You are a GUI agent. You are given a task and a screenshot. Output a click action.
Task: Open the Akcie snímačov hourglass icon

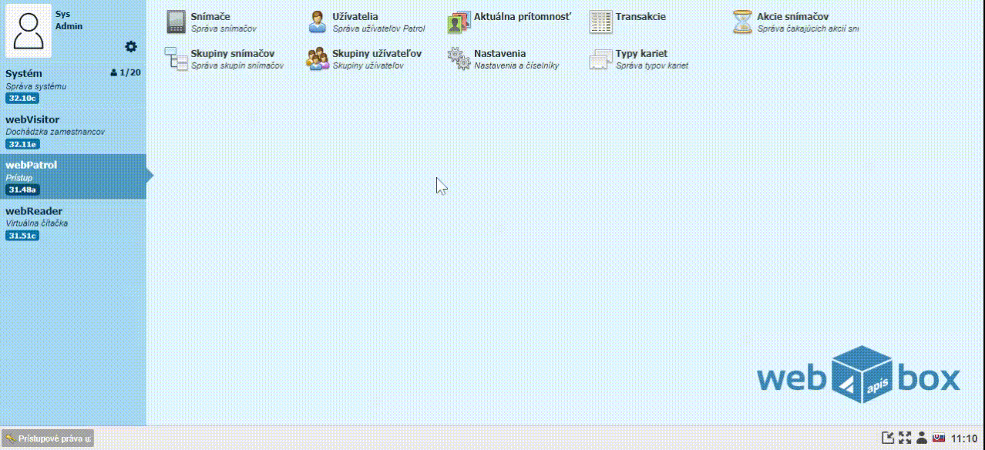pyautogui.click(x=742, y=22)
